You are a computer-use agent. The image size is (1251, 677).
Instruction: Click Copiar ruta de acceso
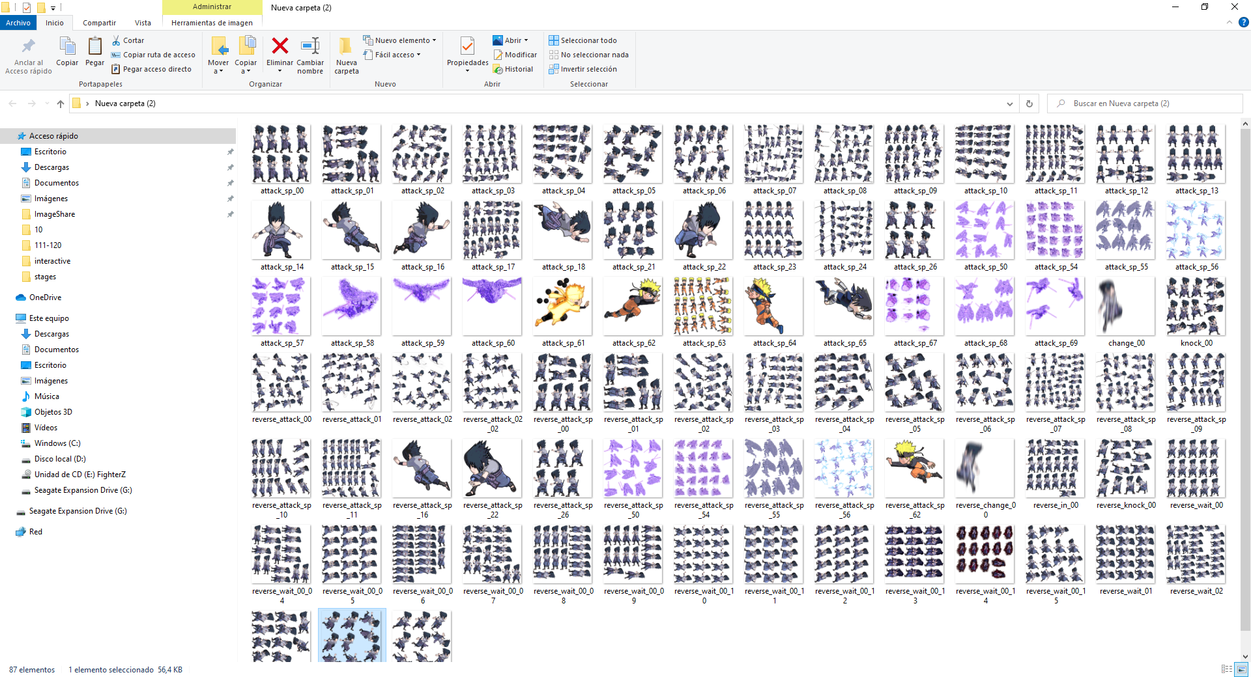tap(153, 55)
